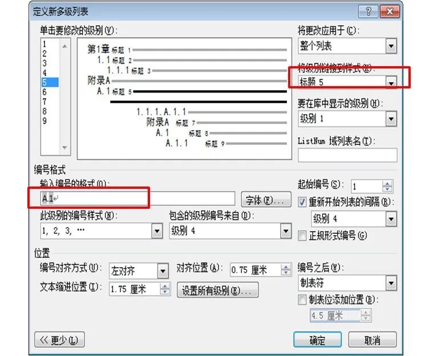The width and height of the screenshot is (425, 356).
Task: Click the Help question mark button
Action: 368,11
